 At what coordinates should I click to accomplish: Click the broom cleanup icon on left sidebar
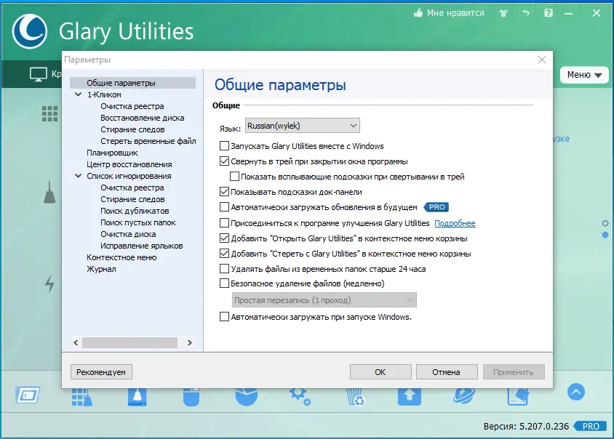coord(49,193)
